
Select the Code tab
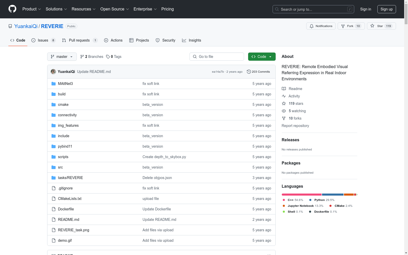pos(18,40)
